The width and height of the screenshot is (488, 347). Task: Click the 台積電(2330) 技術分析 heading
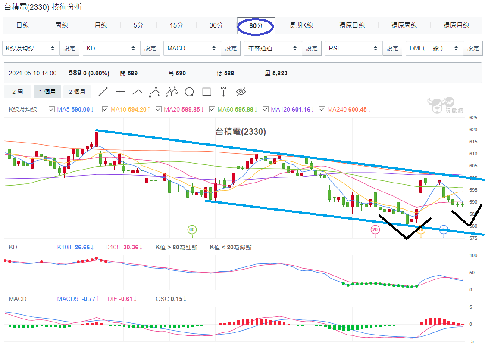point(43,7)
